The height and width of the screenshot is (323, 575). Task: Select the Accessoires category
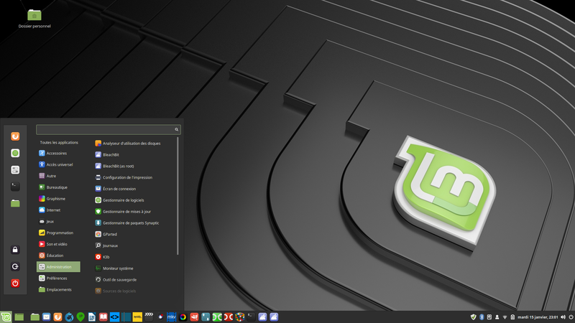[59, 154]
